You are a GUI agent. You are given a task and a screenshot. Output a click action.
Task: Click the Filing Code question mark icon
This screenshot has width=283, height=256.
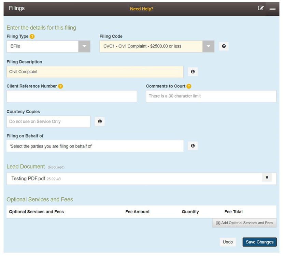pos(224,46)
